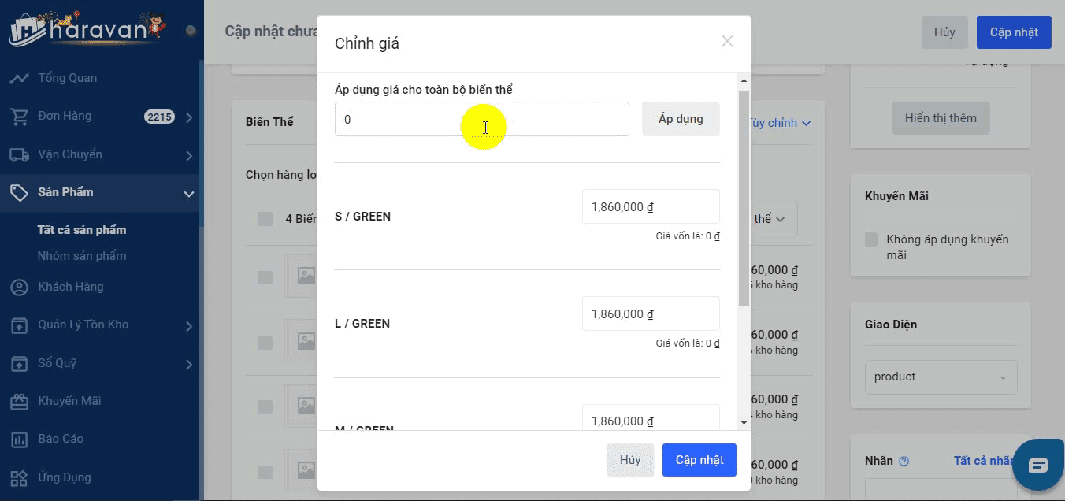Click the Vận Chuyển truck icon
Image resolution: width=1065 pixels, height=501 pixels.
point(19,154)
